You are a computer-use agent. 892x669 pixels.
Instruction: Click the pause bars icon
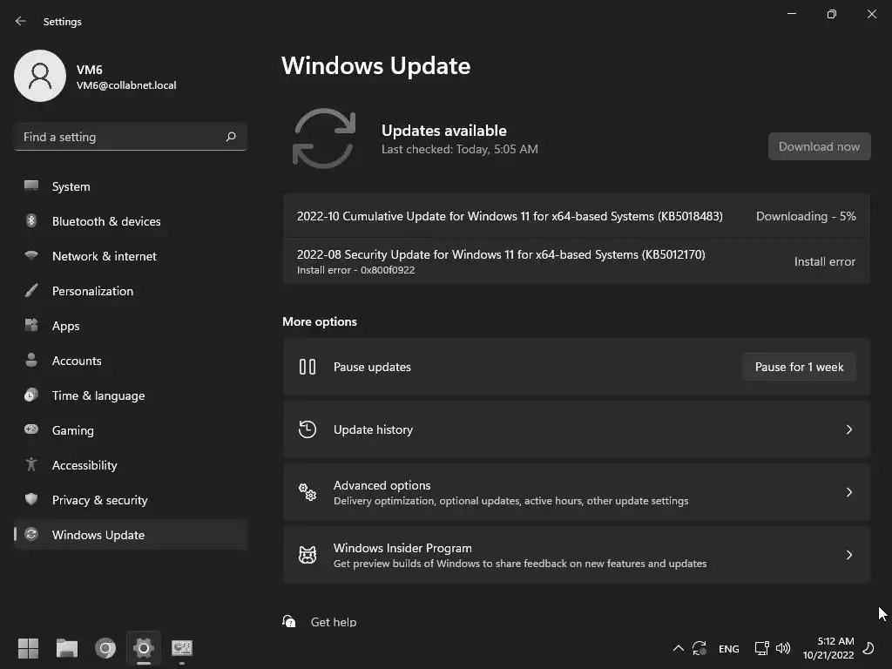307,367
